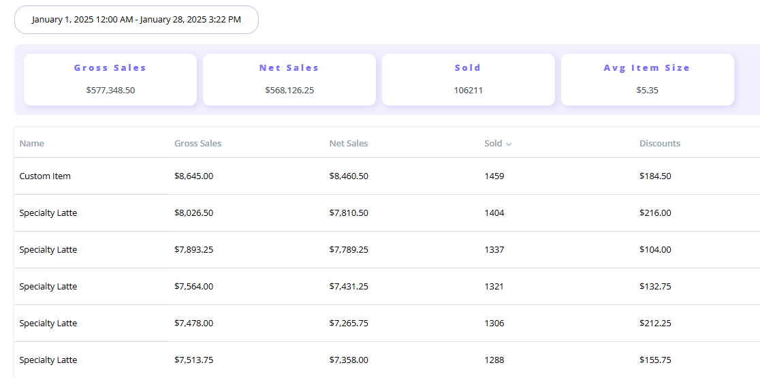Click the Net Sales summary card

(289, 80)
